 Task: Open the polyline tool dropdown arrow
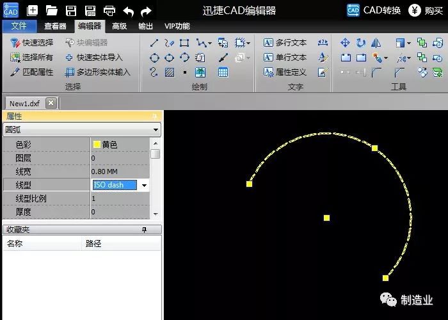click(210, 44)
